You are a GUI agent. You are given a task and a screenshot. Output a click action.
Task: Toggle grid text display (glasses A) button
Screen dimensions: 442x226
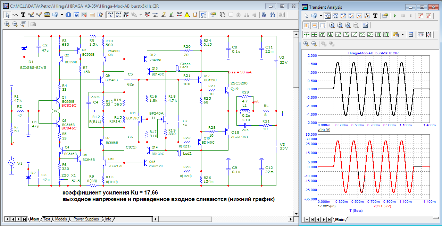coord(110,15)
